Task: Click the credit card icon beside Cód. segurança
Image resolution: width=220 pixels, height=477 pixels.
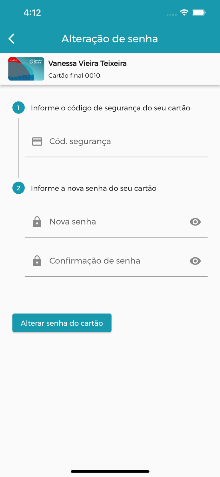Action: [x=37, y=142]
